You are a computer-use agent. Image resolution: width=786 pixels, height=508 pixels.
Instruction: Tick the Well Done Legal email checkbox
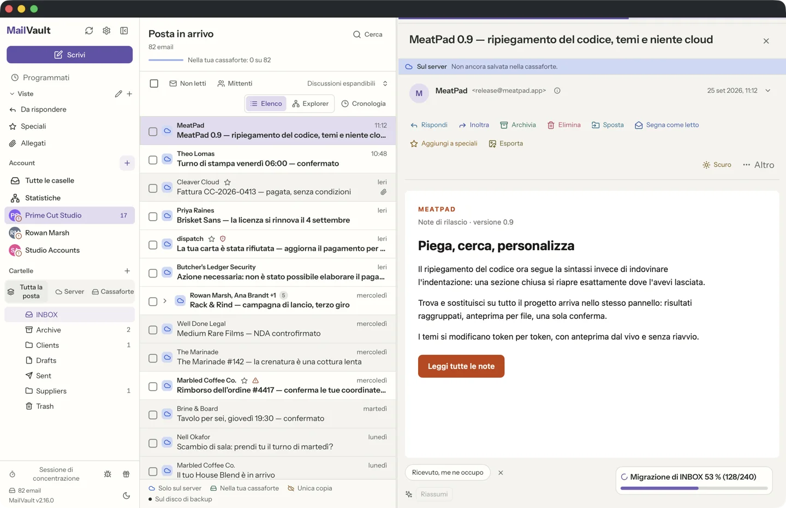pyautogui.click(x=153, y=330)
